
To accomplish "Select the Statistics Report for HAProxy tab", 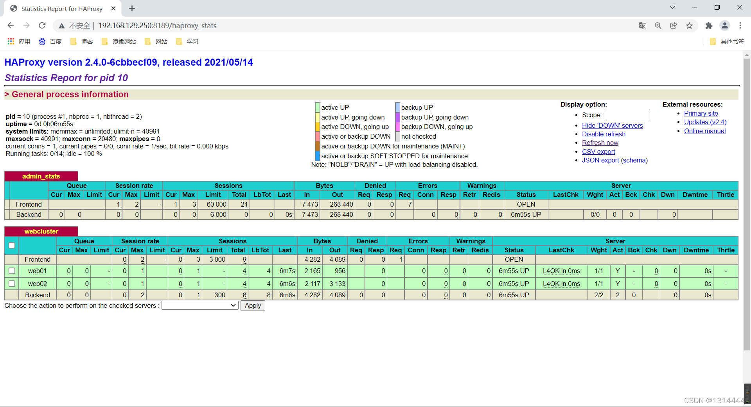I will [x=62, y=9].
